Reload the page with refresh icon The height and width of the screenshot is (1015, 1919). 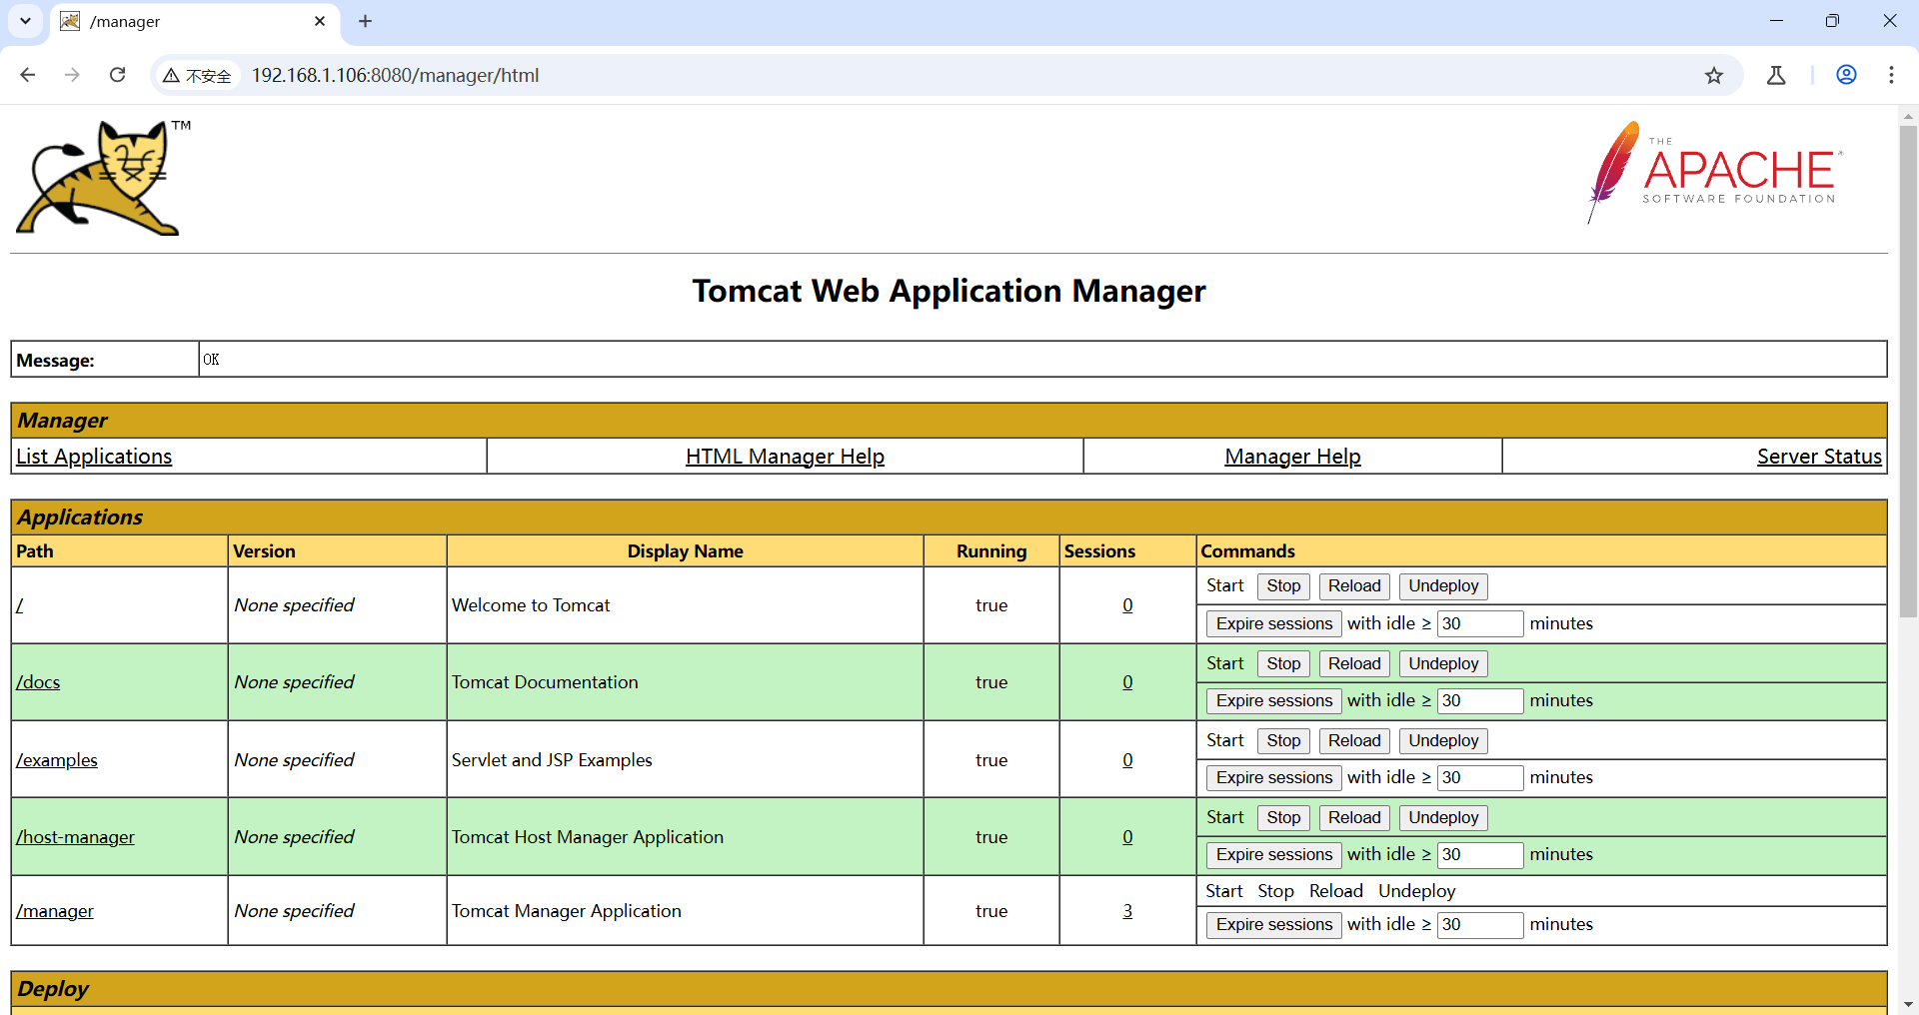point(117,75)
